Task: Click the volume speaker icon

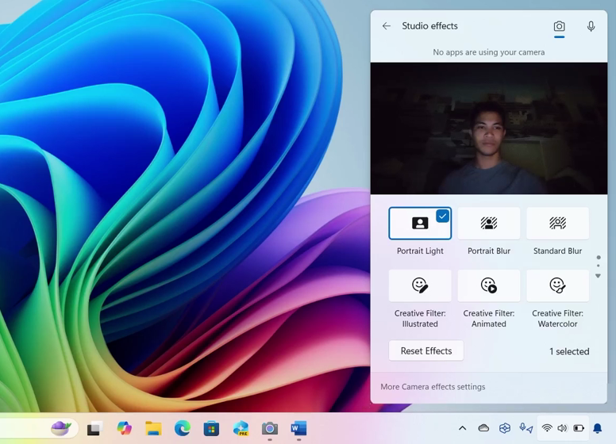Action: [562, 428]
